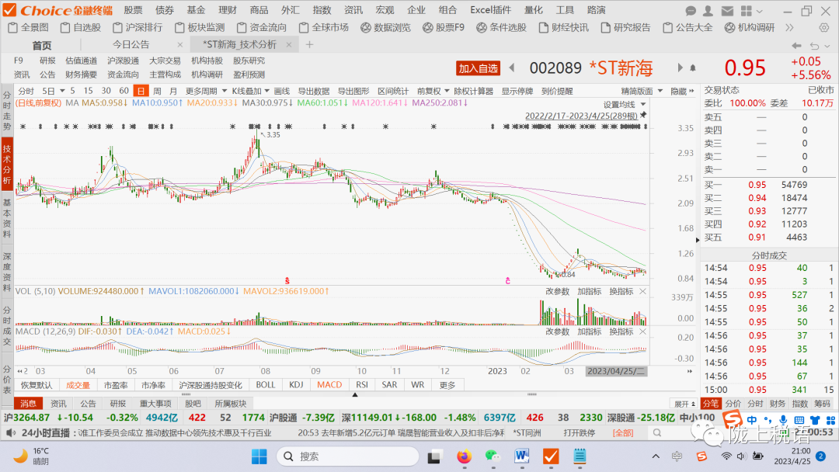Open Excel插件 menu
This screenshot has height=472, width=839.
point(491,10)
